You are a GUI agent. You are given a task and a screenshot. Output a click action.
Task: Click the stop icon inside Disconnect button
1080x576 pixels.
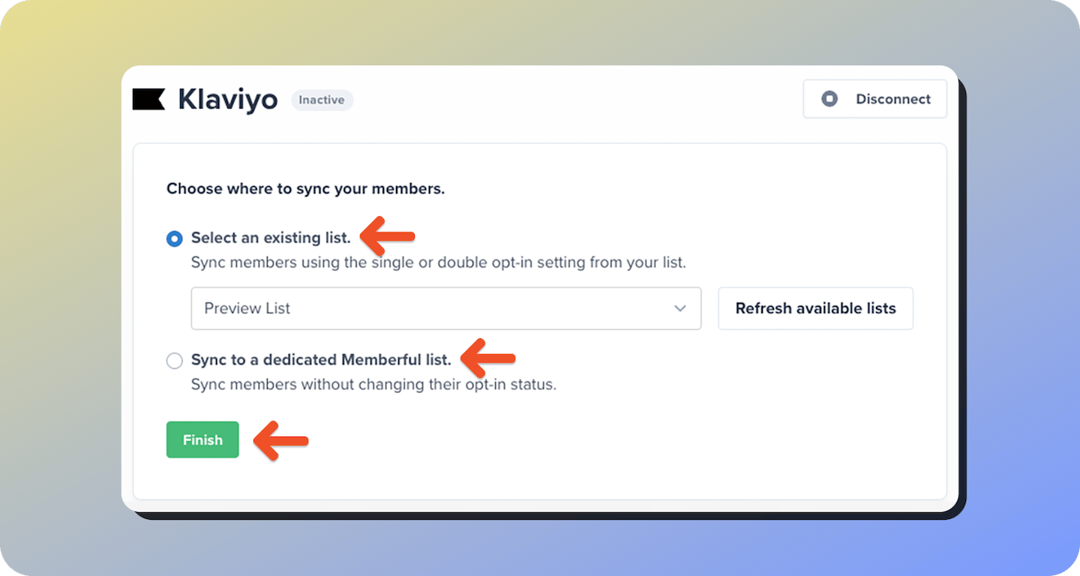coord(829,99)
